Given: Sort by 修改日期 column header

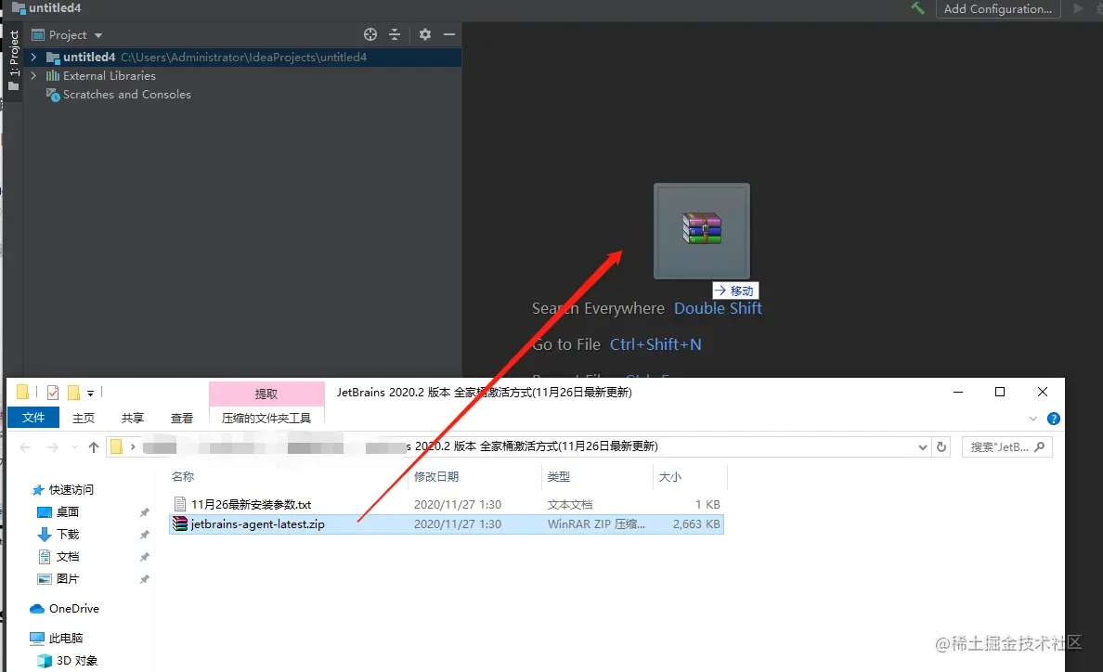Looking at the screenshot, I should 436,476.
